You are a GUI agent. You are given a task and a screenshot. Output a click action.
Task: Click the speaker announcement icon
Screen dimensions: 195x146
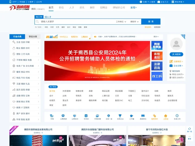click(95, 36)
